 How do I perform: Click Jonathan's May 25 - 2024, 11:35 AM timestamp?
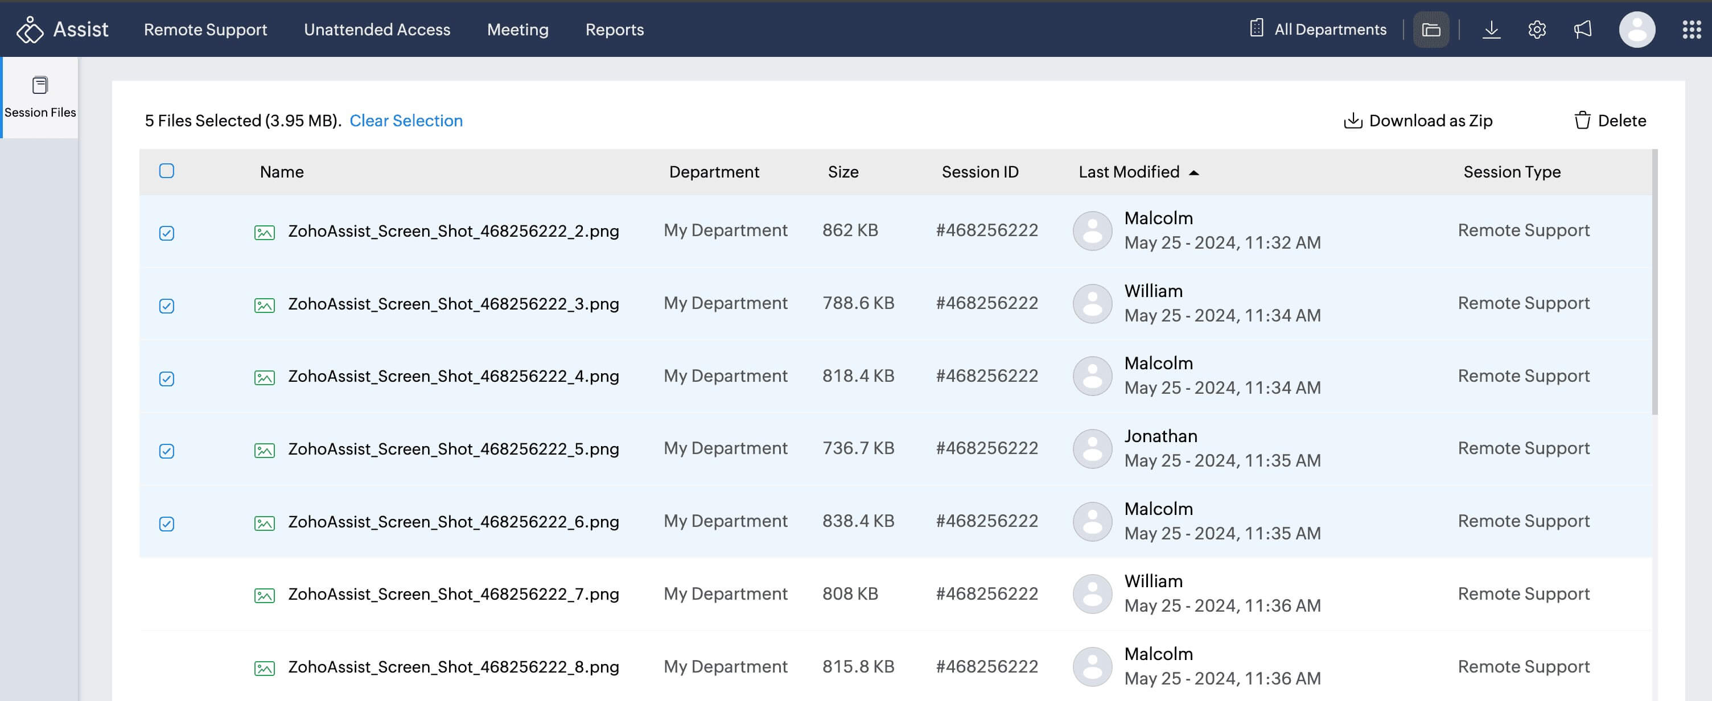click(x=1222, y=460)
